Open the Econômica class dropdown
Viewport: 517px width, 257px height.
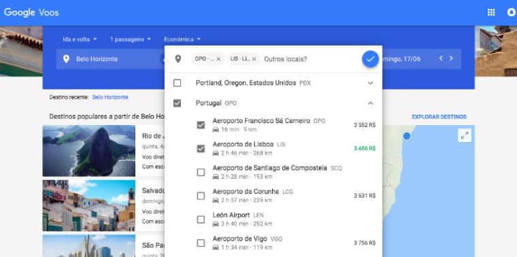tap(182, 39)
